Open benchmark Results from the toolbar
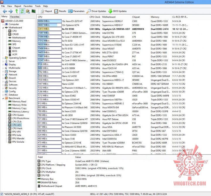Screen dimensions: 211x196 pyautogui.click(x=60, y=11)
